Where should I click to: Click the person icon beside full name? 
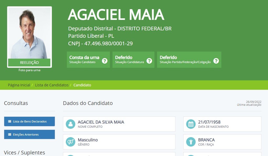pyautogui.click(x=71, y=124)
